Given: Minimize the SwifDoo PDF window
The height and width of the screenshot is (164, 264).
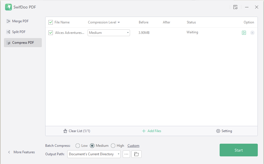Looking at the screenshot, I should tap(247, 7).
